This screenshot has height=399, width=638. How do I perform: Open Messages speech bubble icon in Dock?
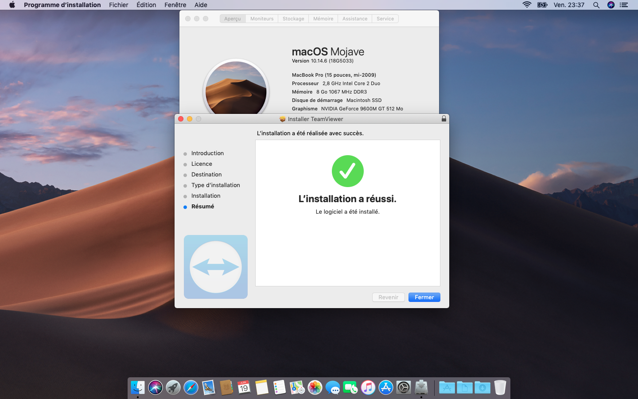click(333, 387)
